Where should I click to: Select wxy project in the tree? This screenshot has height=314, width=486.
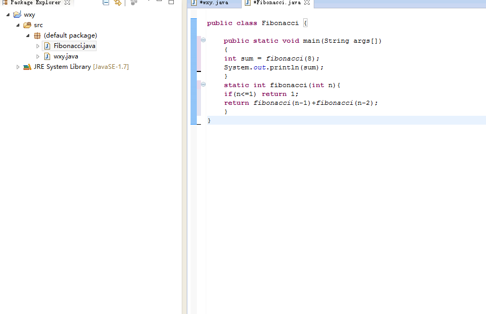(29, 15)
